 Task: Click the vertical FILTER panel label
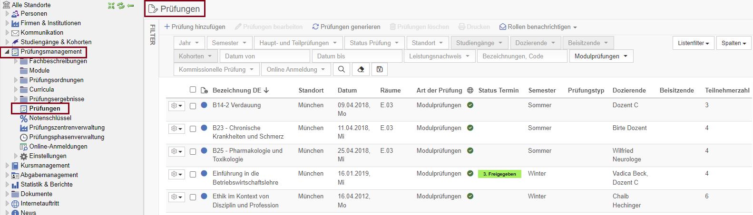153,35
